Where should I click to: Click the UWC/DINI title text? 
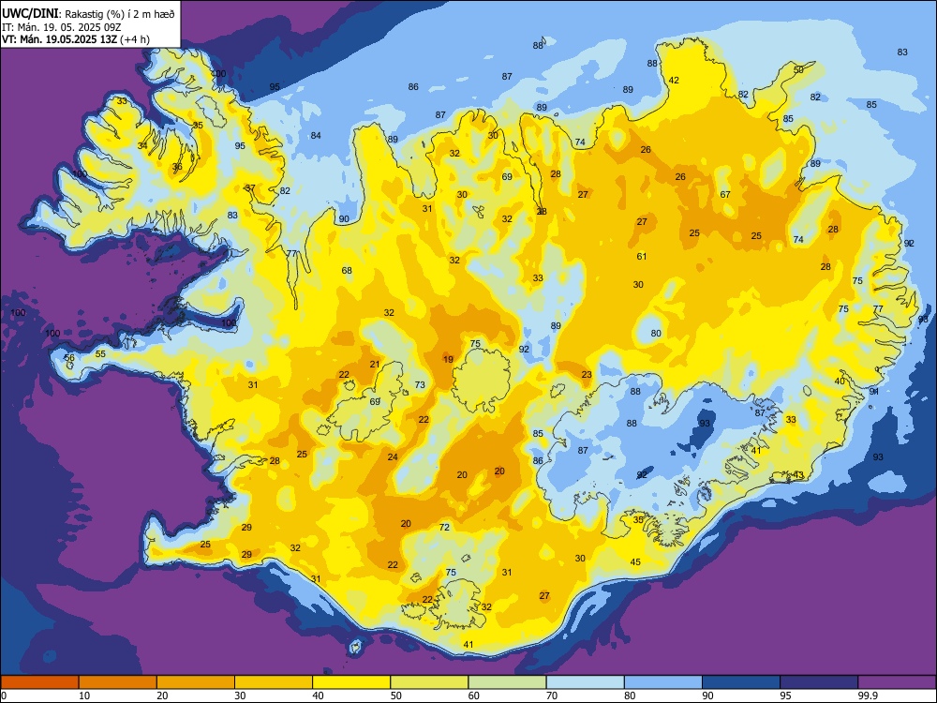click(x=30, y=13)
